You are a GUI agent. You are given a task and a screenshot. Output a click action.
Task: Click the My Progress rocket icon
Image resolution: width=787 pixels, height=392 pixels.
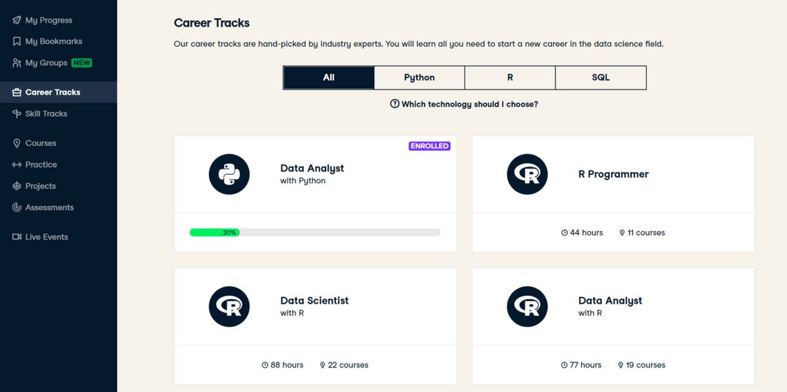pos(17,20)
